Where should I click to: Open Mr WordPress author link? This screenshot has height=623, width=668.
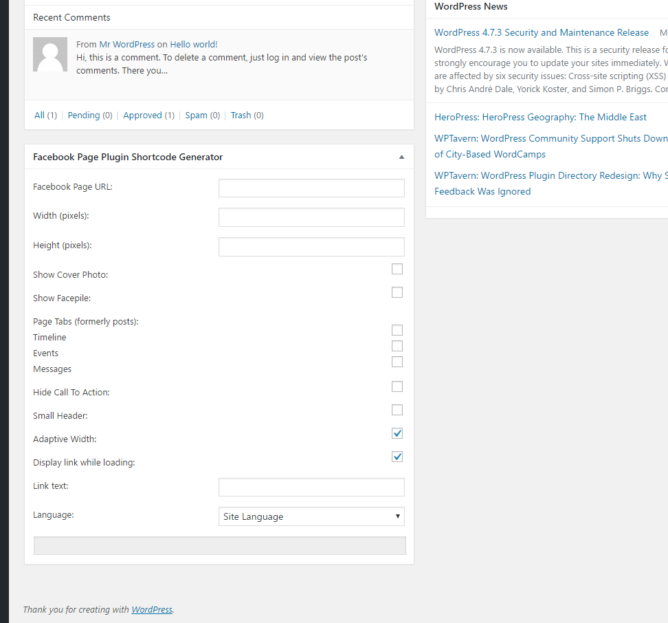[127, 44]
